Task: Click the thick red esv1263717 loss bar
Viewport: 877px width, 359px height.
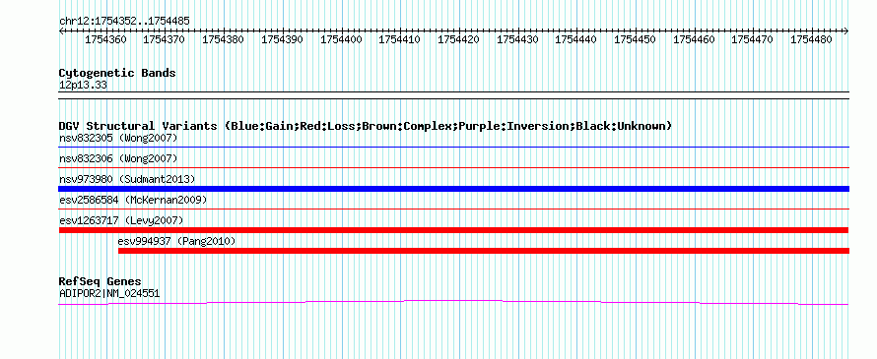Action: point(453,230)
